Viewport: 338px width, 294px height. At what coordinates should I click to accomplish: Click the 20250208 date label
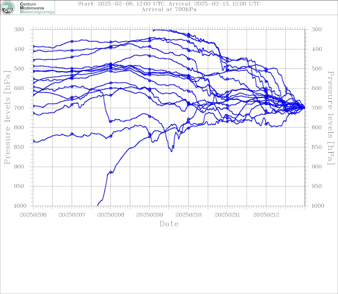coord(111,215)
